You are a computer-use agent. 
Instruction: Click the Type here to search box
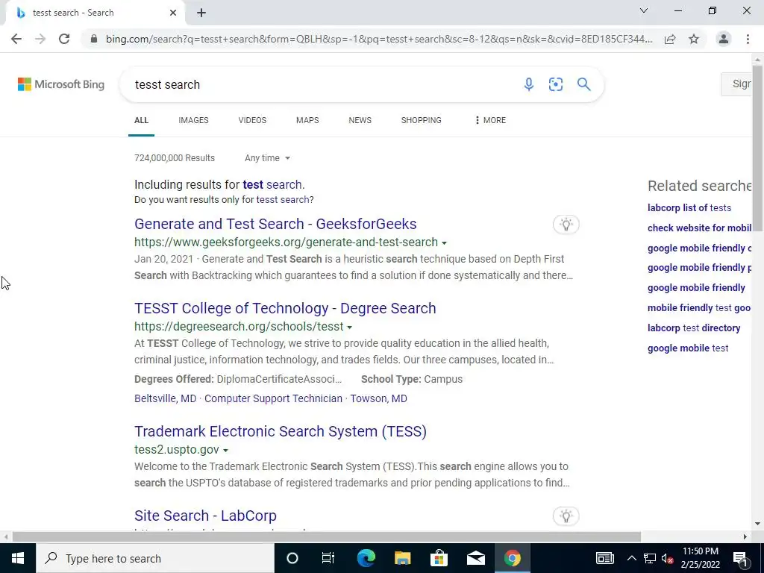tap(155, 558)
